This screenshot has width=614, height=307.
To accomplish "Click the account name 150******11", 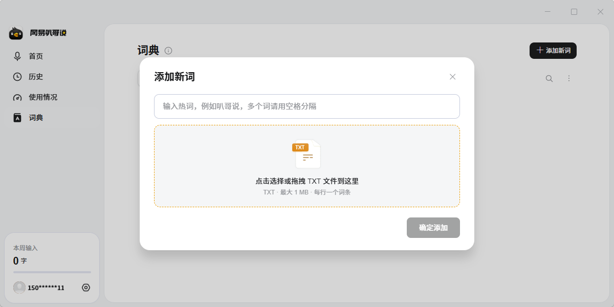I will (x=46, y=288).
